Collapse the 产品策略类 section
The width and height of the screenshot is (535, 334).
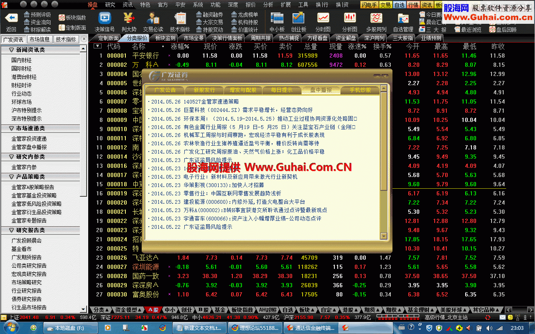[x=11, y=177]
